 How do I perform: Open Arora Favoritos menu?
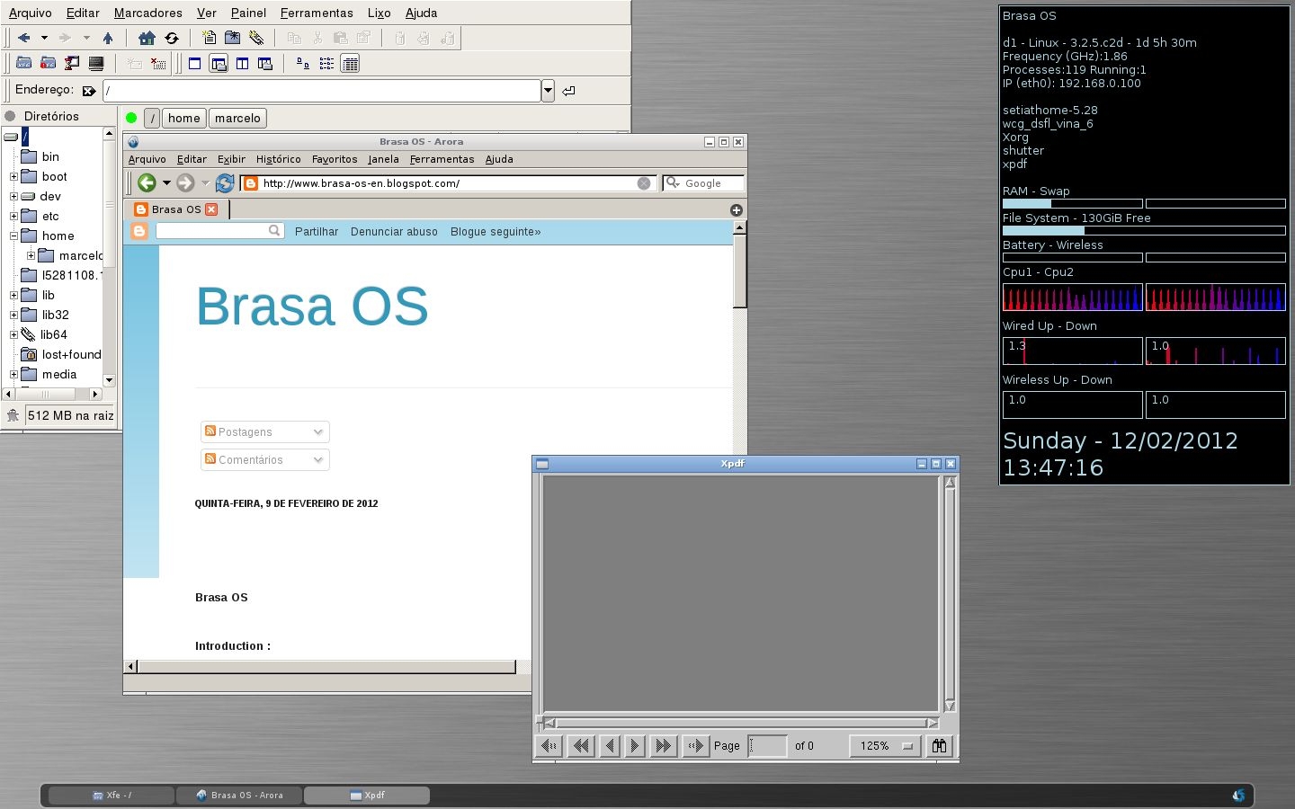tap(335, 159)
